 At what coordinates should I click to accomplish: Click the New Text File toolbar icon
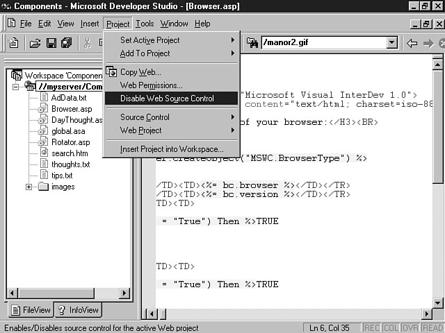click(x=13, y=43)
